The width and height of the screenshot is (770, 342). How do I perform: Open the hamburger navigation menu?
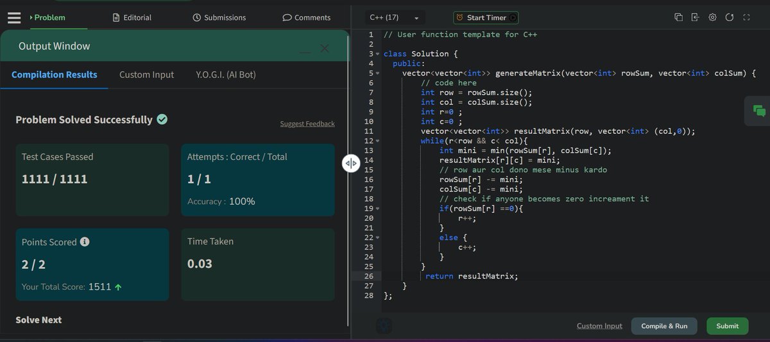coord(14,17)
